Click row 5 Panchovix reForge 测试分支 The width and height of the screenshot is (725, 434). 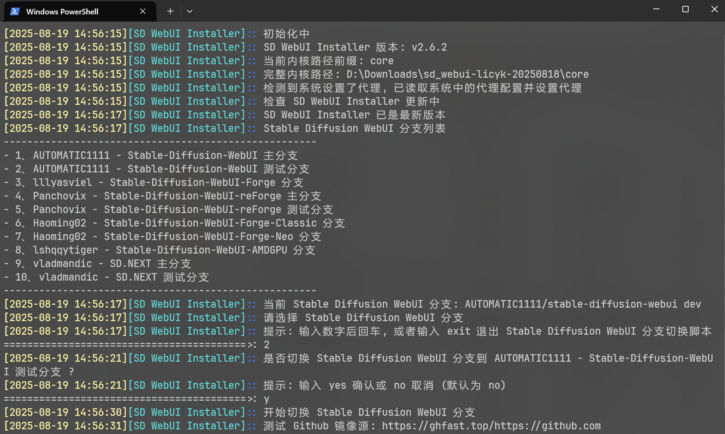coord(169,210)
